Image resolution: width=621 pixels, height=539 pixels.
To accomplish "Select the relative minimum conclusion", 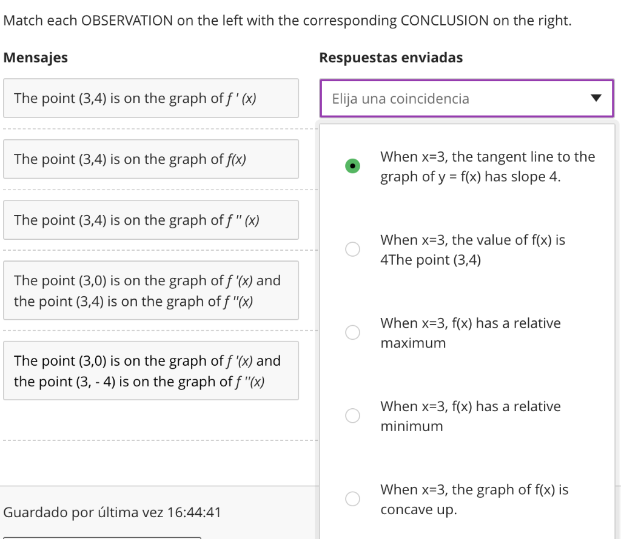I will [352, 415].
